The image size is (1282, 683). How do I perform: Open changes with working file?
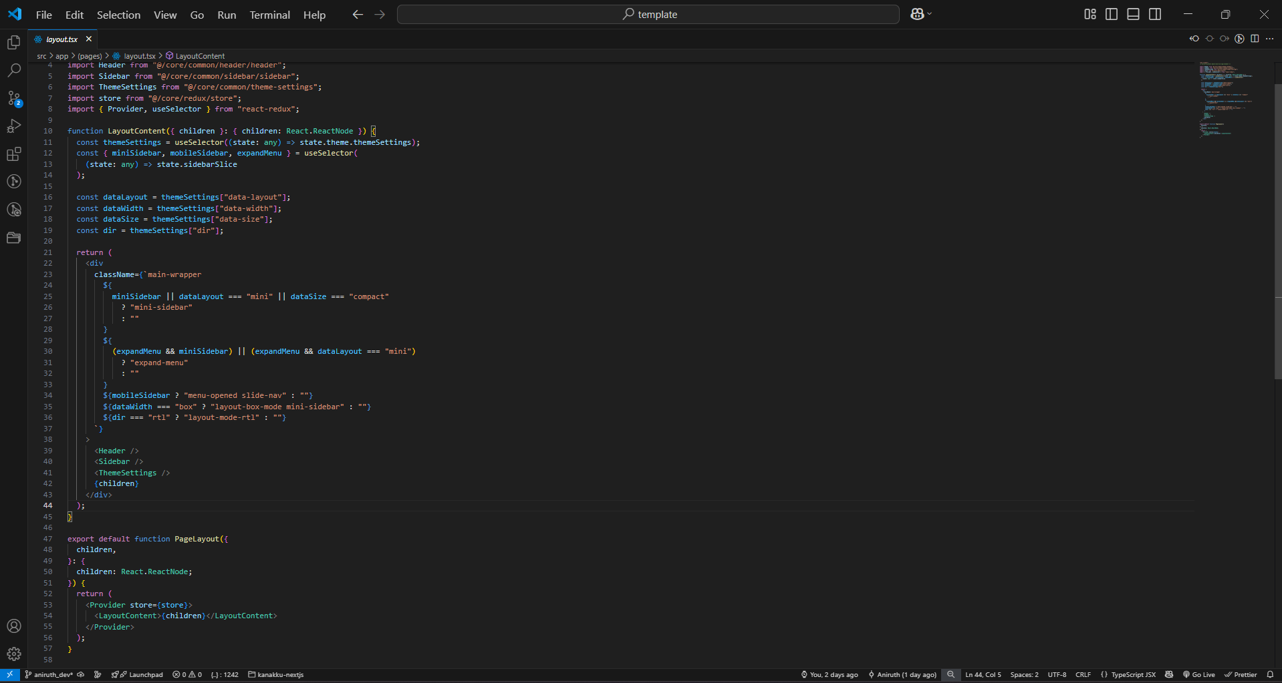click(x=1210, y=39)
